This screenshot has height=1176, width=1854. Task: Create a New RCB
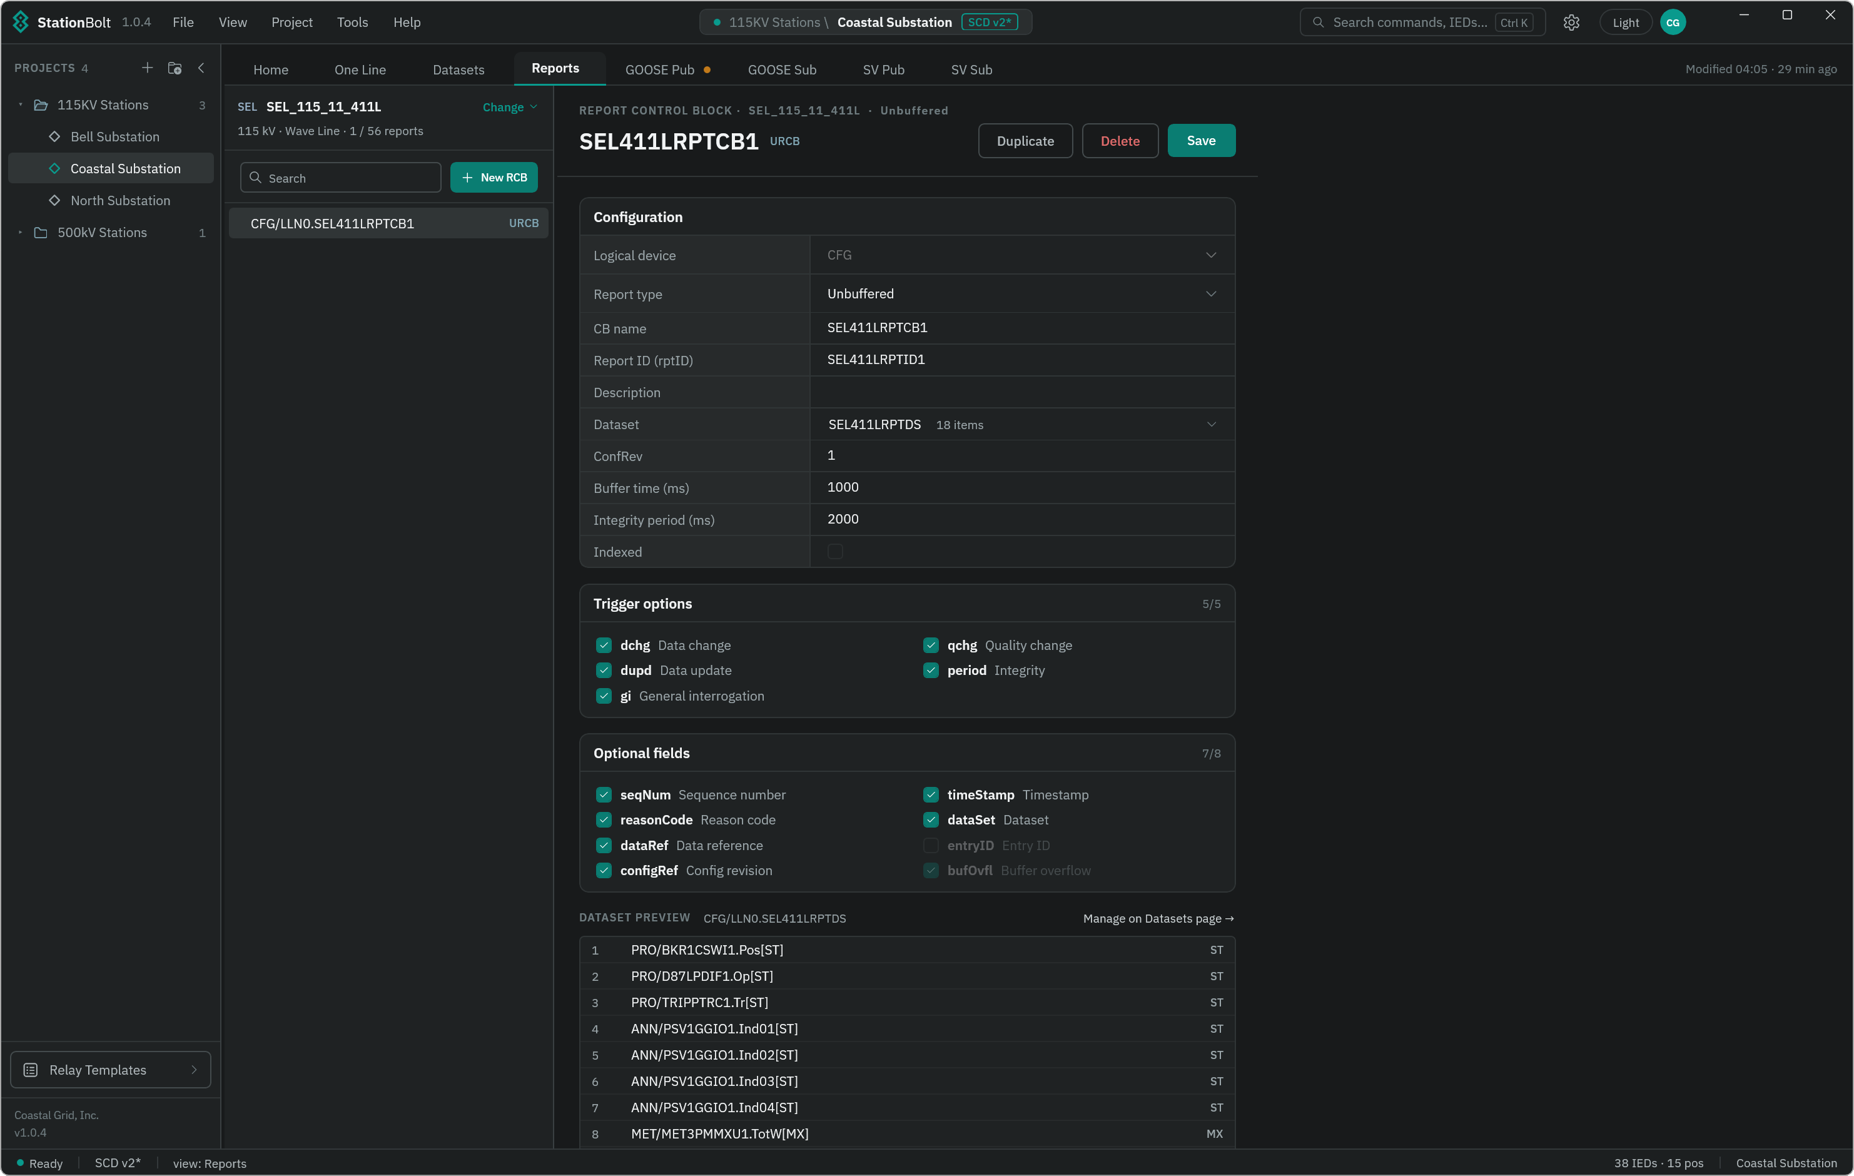coord(494,177)
